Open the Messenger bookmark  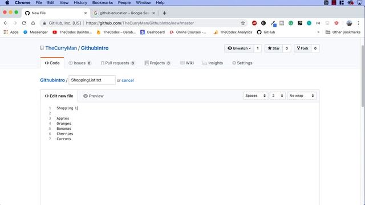35,32
